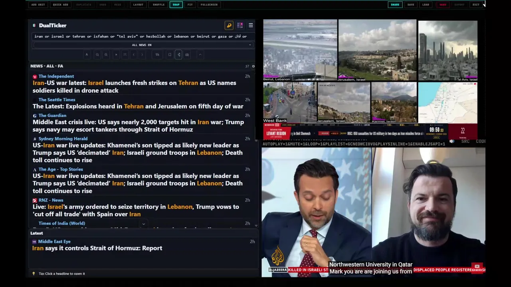Start ticker autoplay with the play icon
511x287 pixels.
[x=116, y=55]
